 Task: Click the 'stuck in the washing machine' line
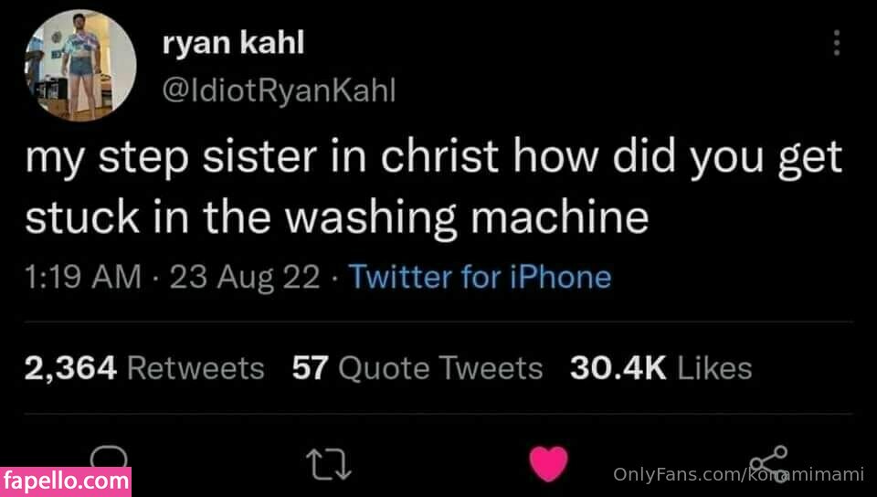pos(336,217)
